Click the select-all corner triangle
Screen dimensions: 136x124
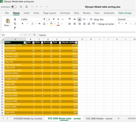coord(2,39)
